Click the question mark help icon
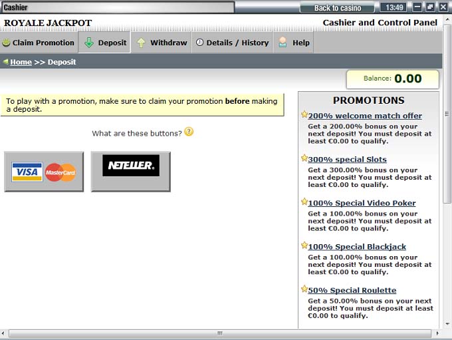The width and height of the screenshot is (452, 340). coord(189,132)
